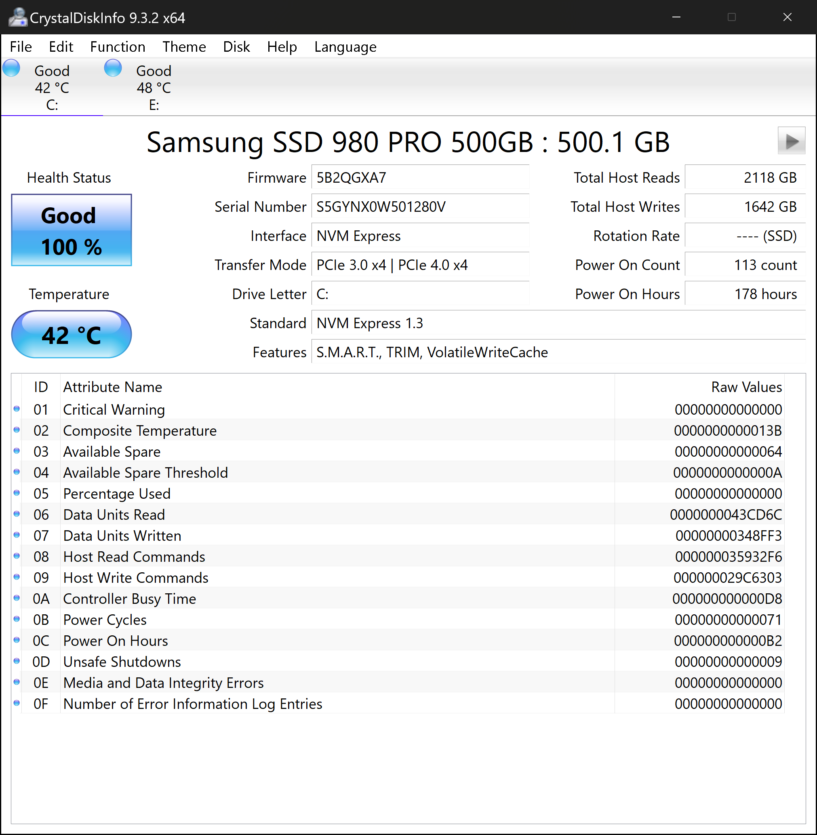This screenshot has height=835, width=817.
Task: Open the File menu
Action: 21,46
